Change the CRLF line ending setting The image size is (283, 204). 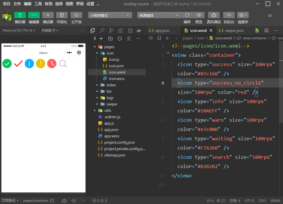tap(262, 201)
